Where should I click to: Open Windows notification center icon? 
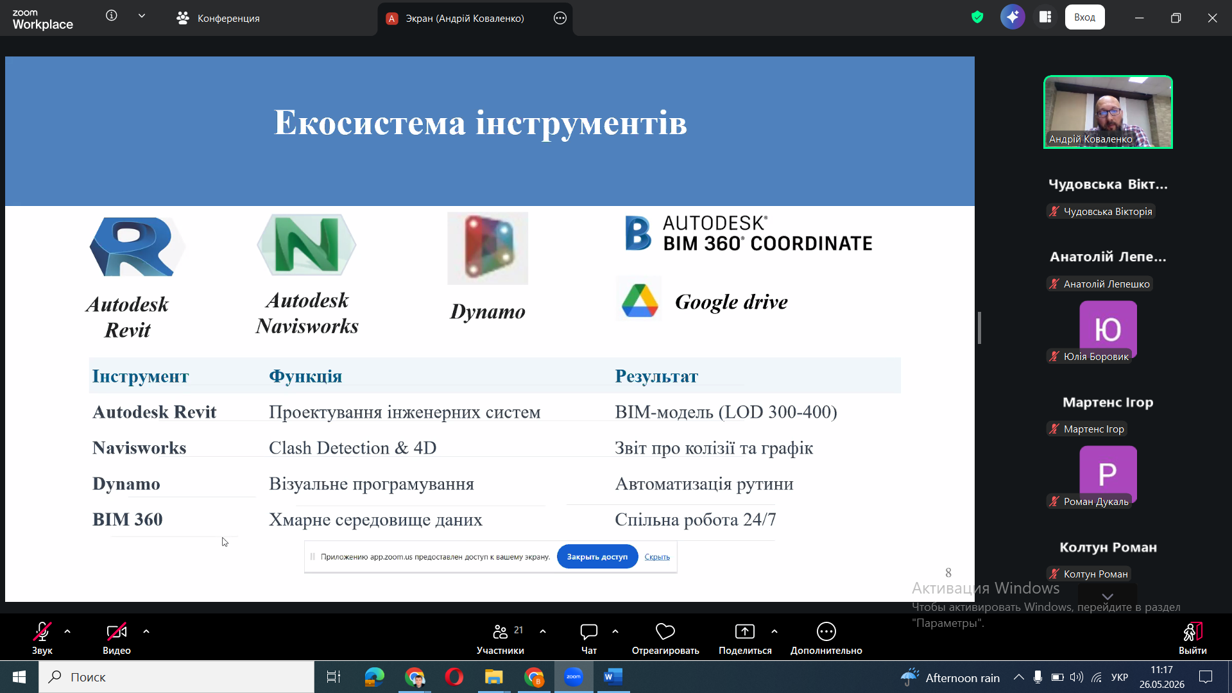1206,677
